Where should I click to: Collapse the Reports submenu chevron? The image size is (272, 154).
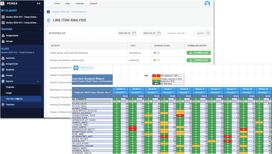point(38,82)
